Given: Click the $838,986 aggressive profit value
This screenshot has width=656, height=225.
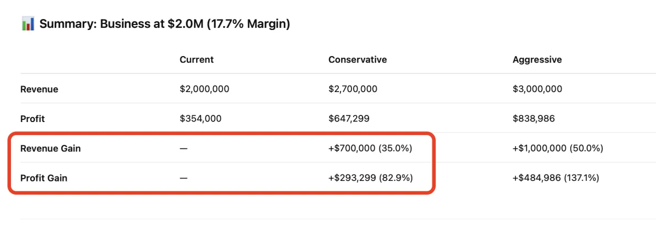Looking at the screenshot, I should coord(534,118).
